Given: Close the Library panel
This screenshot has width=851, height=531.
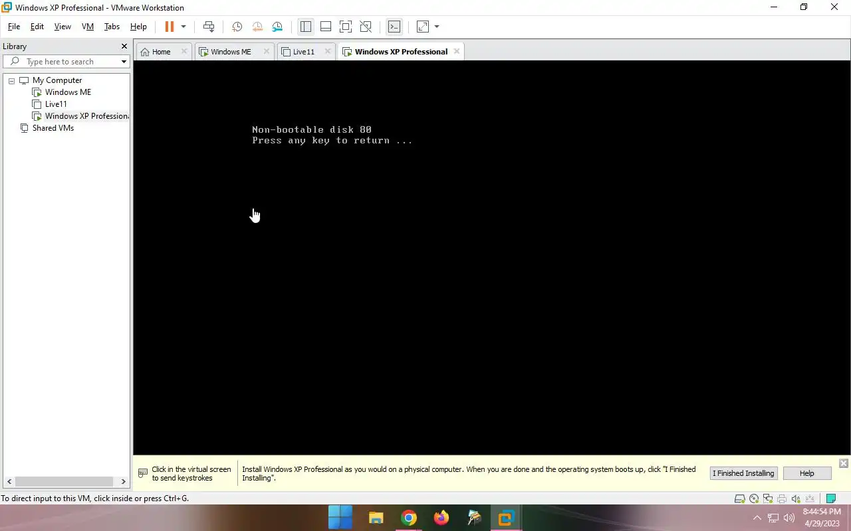Looking at the screenshot, I should 124,46.
